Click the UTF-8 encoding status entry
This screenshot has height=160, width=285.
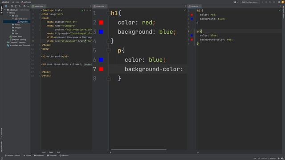(264, 159)
